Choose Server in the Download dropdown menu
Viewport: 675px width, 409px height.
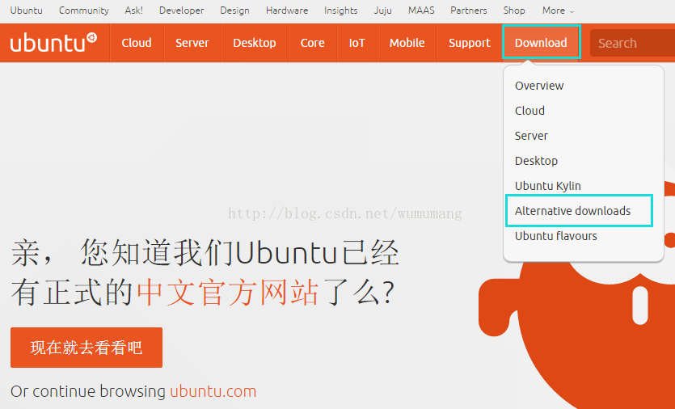[531, 136]
